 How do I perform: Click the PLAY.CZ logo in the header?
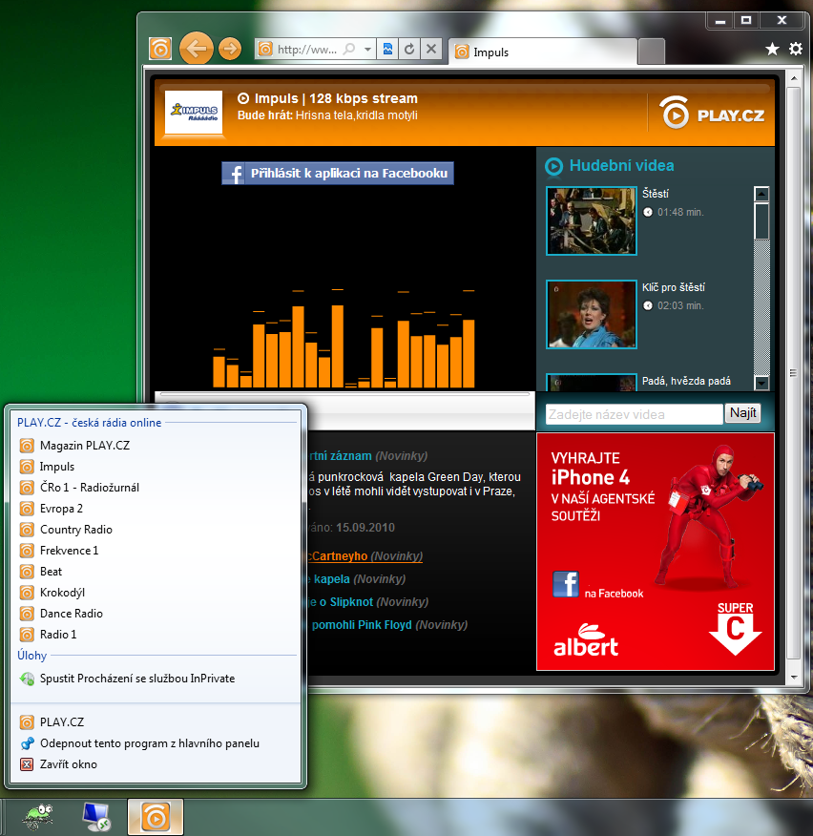[x=712, y=113]
